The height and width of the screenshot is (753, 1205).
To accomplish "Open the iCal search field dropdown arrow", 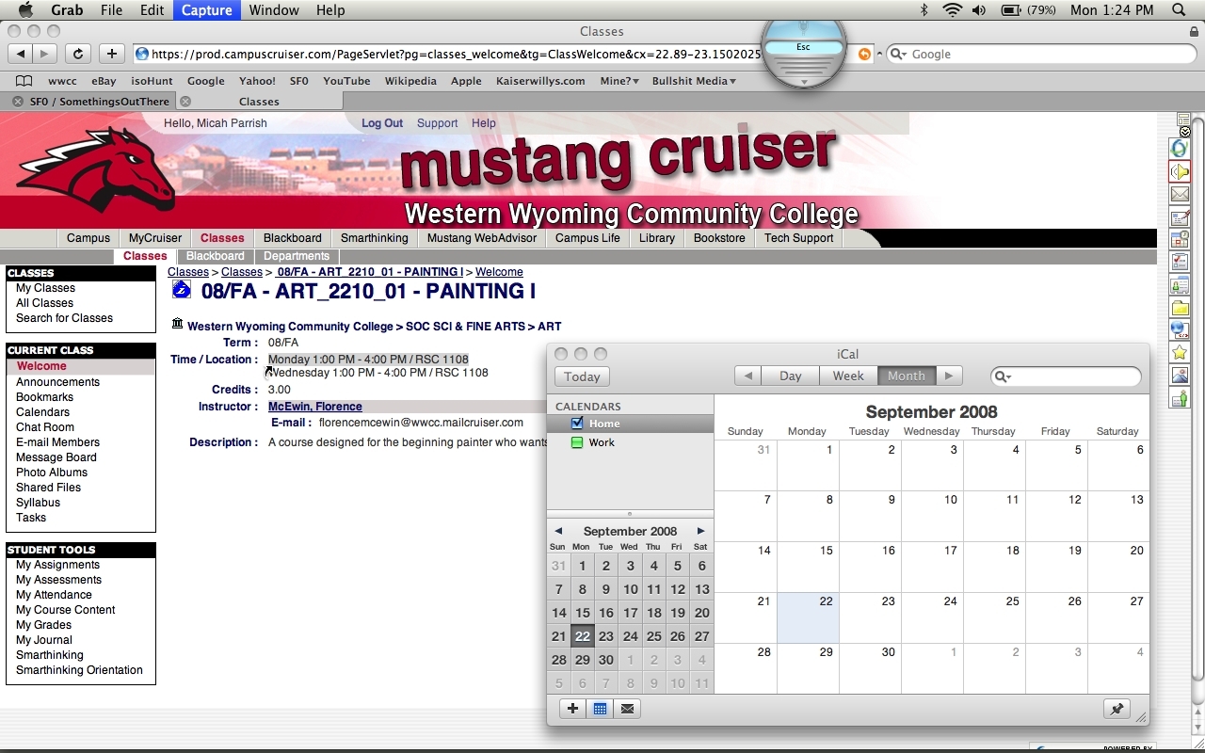I will pyautogui.click(x=1004, y=376).
